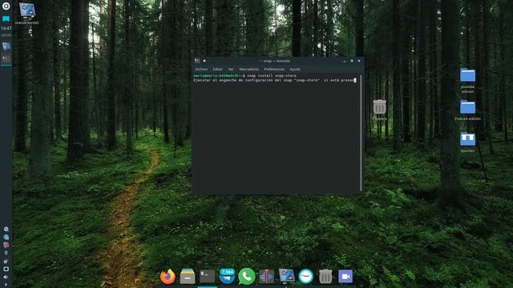This screenshot has width=513, height=288.
Task: Open the trash can in the dock
Action: pyautogui.click(x=325, y=277)
